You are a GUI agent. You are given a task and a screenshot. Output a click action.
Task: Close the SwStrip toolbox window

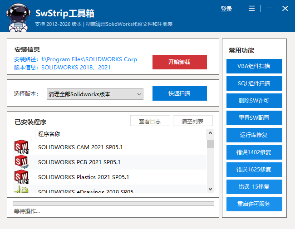pos(285,8)
